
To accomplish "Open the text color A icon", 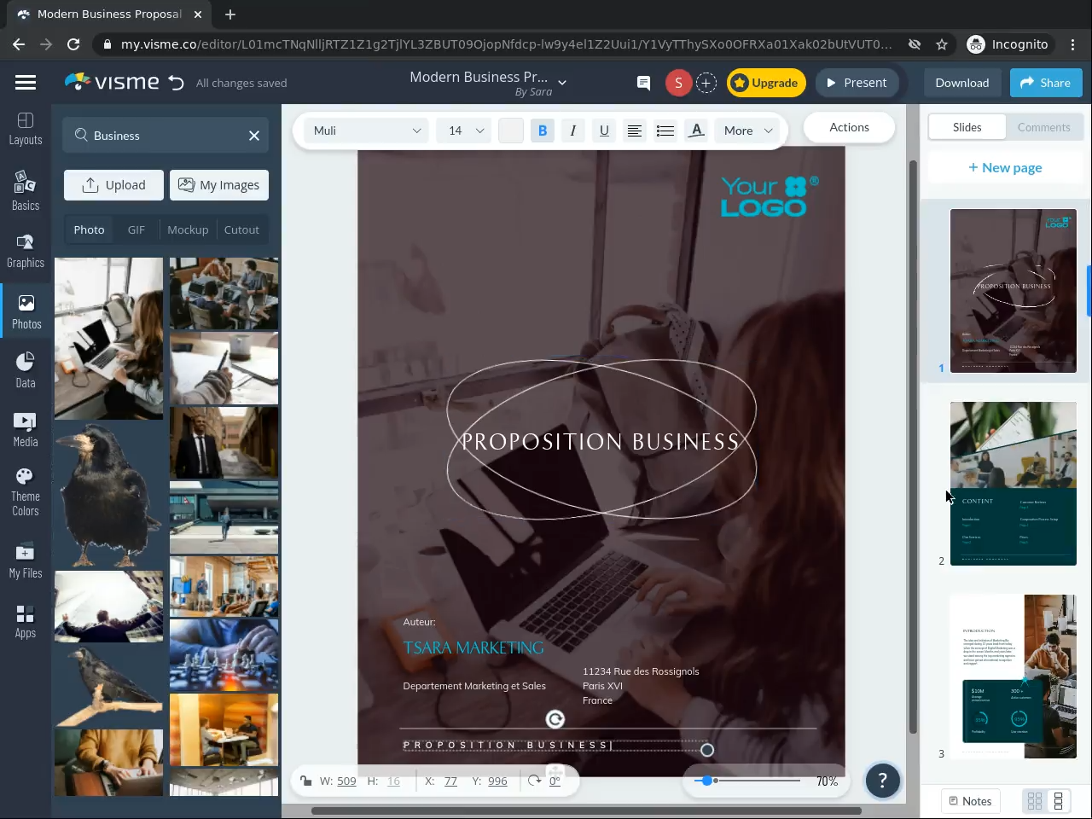I will pos(696,131).
